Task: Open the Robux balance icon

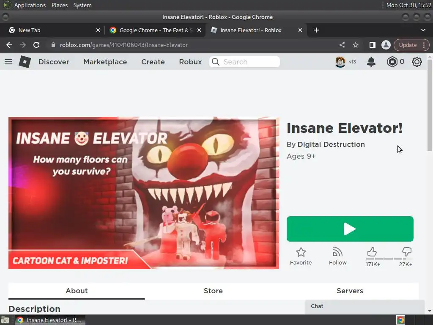Action: pos(392,62)
